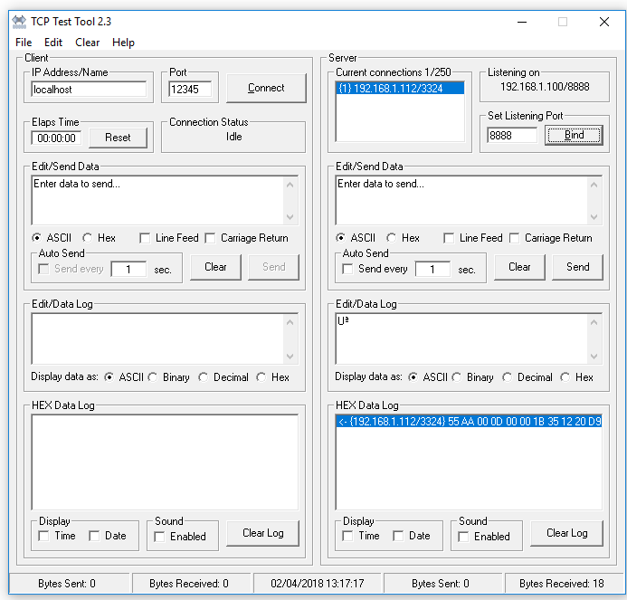
Task: Select connection {1} 192.168.1.112/3324
Action: [x=400, y=88]
